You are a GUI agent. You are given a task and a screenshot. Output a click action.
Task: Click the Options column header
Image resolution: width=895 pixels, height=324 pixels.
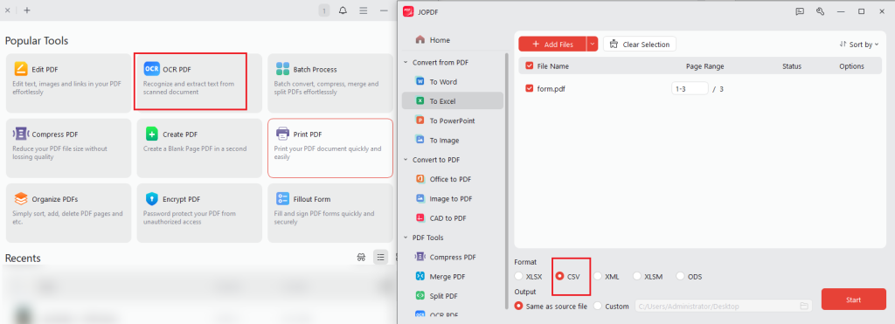(x=851, y=66)
